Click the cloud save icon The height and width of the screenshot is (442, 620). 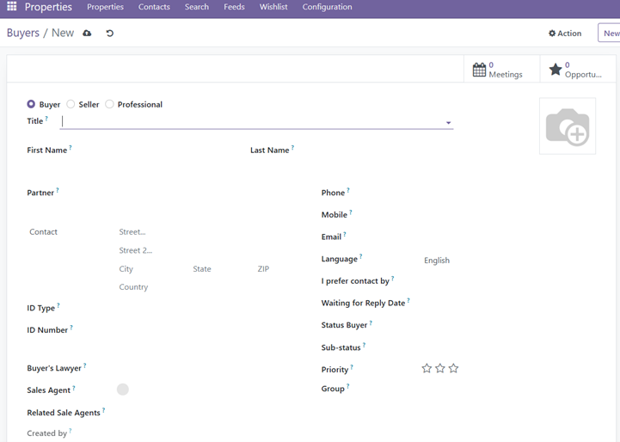click(x=87, y=34)
